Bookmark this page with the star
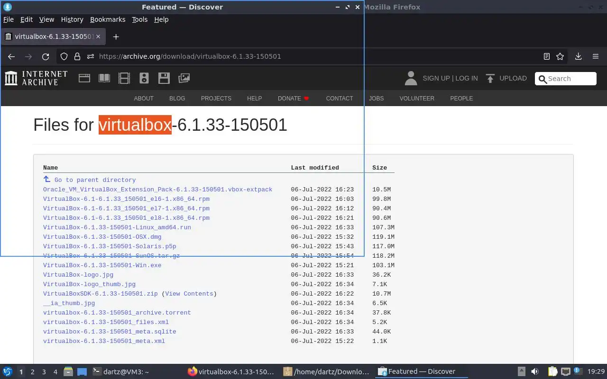The height and width of the screenshot is (379, 607). point(560,56)
